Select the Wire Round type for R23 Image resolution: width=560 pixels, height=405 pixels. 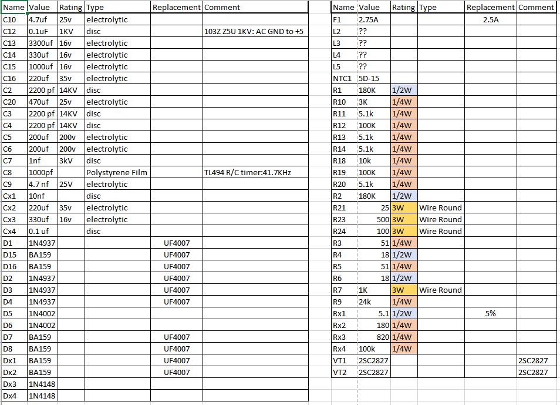click(441, 220)
